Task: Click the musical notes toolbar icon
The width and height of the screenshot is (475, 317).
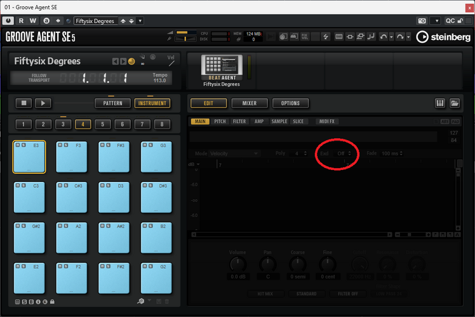Action: click(x=371, y=37)
